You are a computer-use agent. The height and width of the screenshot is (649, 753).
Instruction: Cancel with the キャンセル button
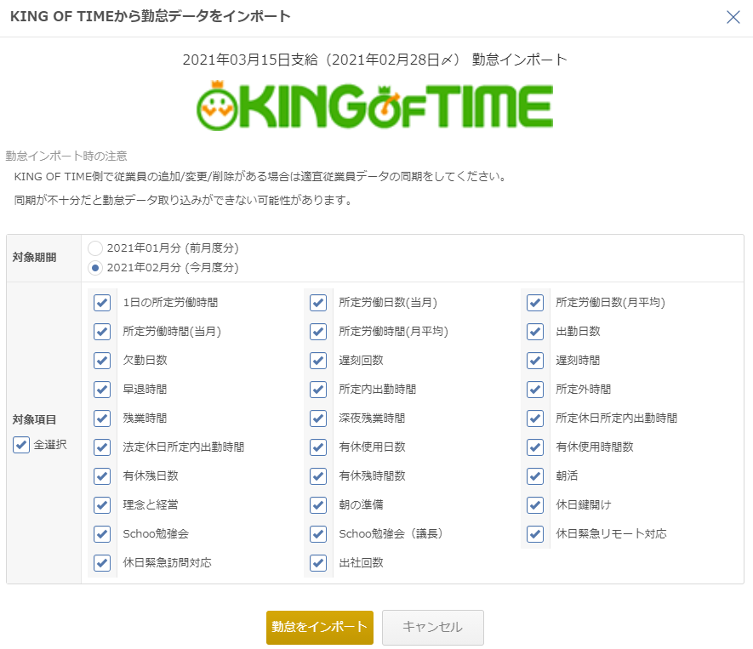[433, 627]
